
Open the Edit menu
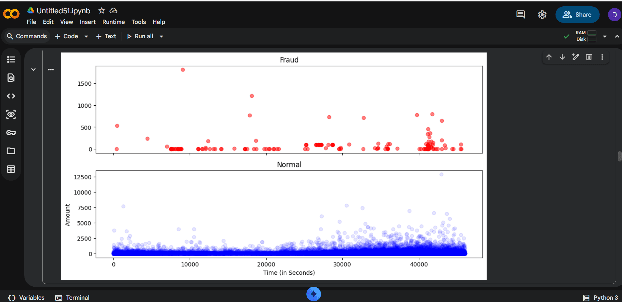[x=48, y=22]
